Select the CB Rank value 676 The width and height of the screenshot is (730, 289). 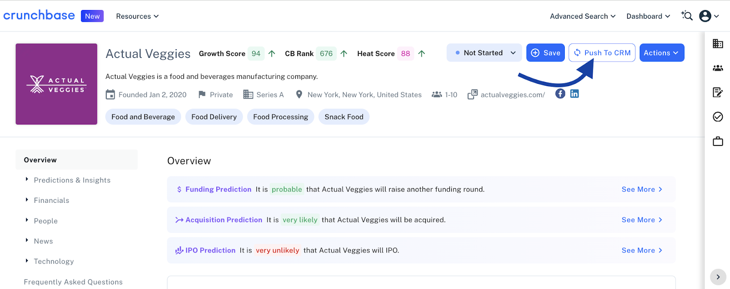[326, 53]
